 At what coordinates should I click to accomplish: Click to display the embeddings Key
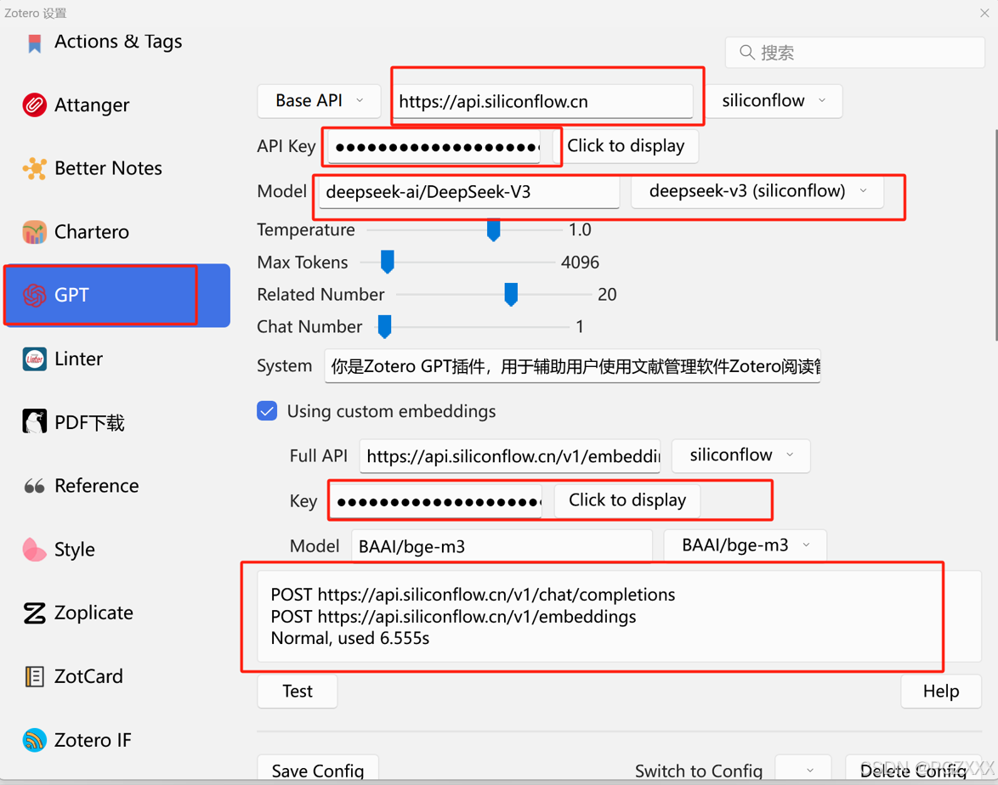627,500
